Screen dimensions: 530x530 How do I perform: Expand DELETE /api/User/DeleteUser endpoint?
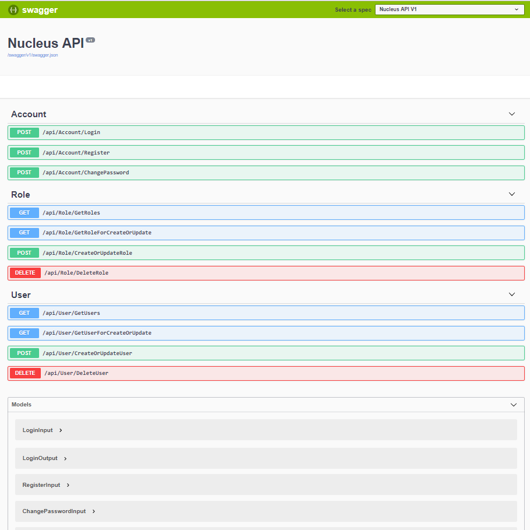coord(266,373)
